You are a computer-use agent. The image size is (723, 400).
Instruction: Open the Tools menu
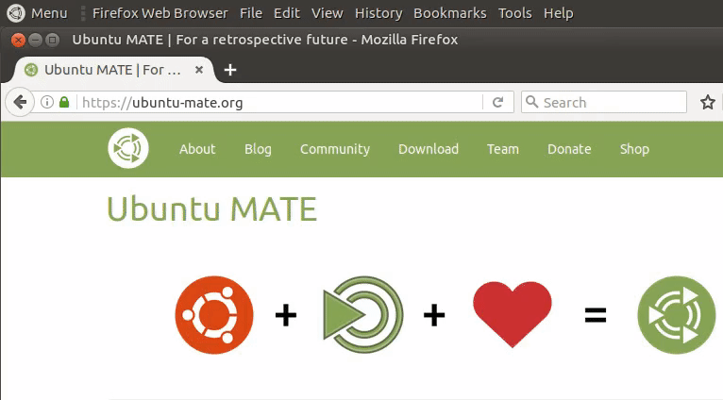click(514, 13)
